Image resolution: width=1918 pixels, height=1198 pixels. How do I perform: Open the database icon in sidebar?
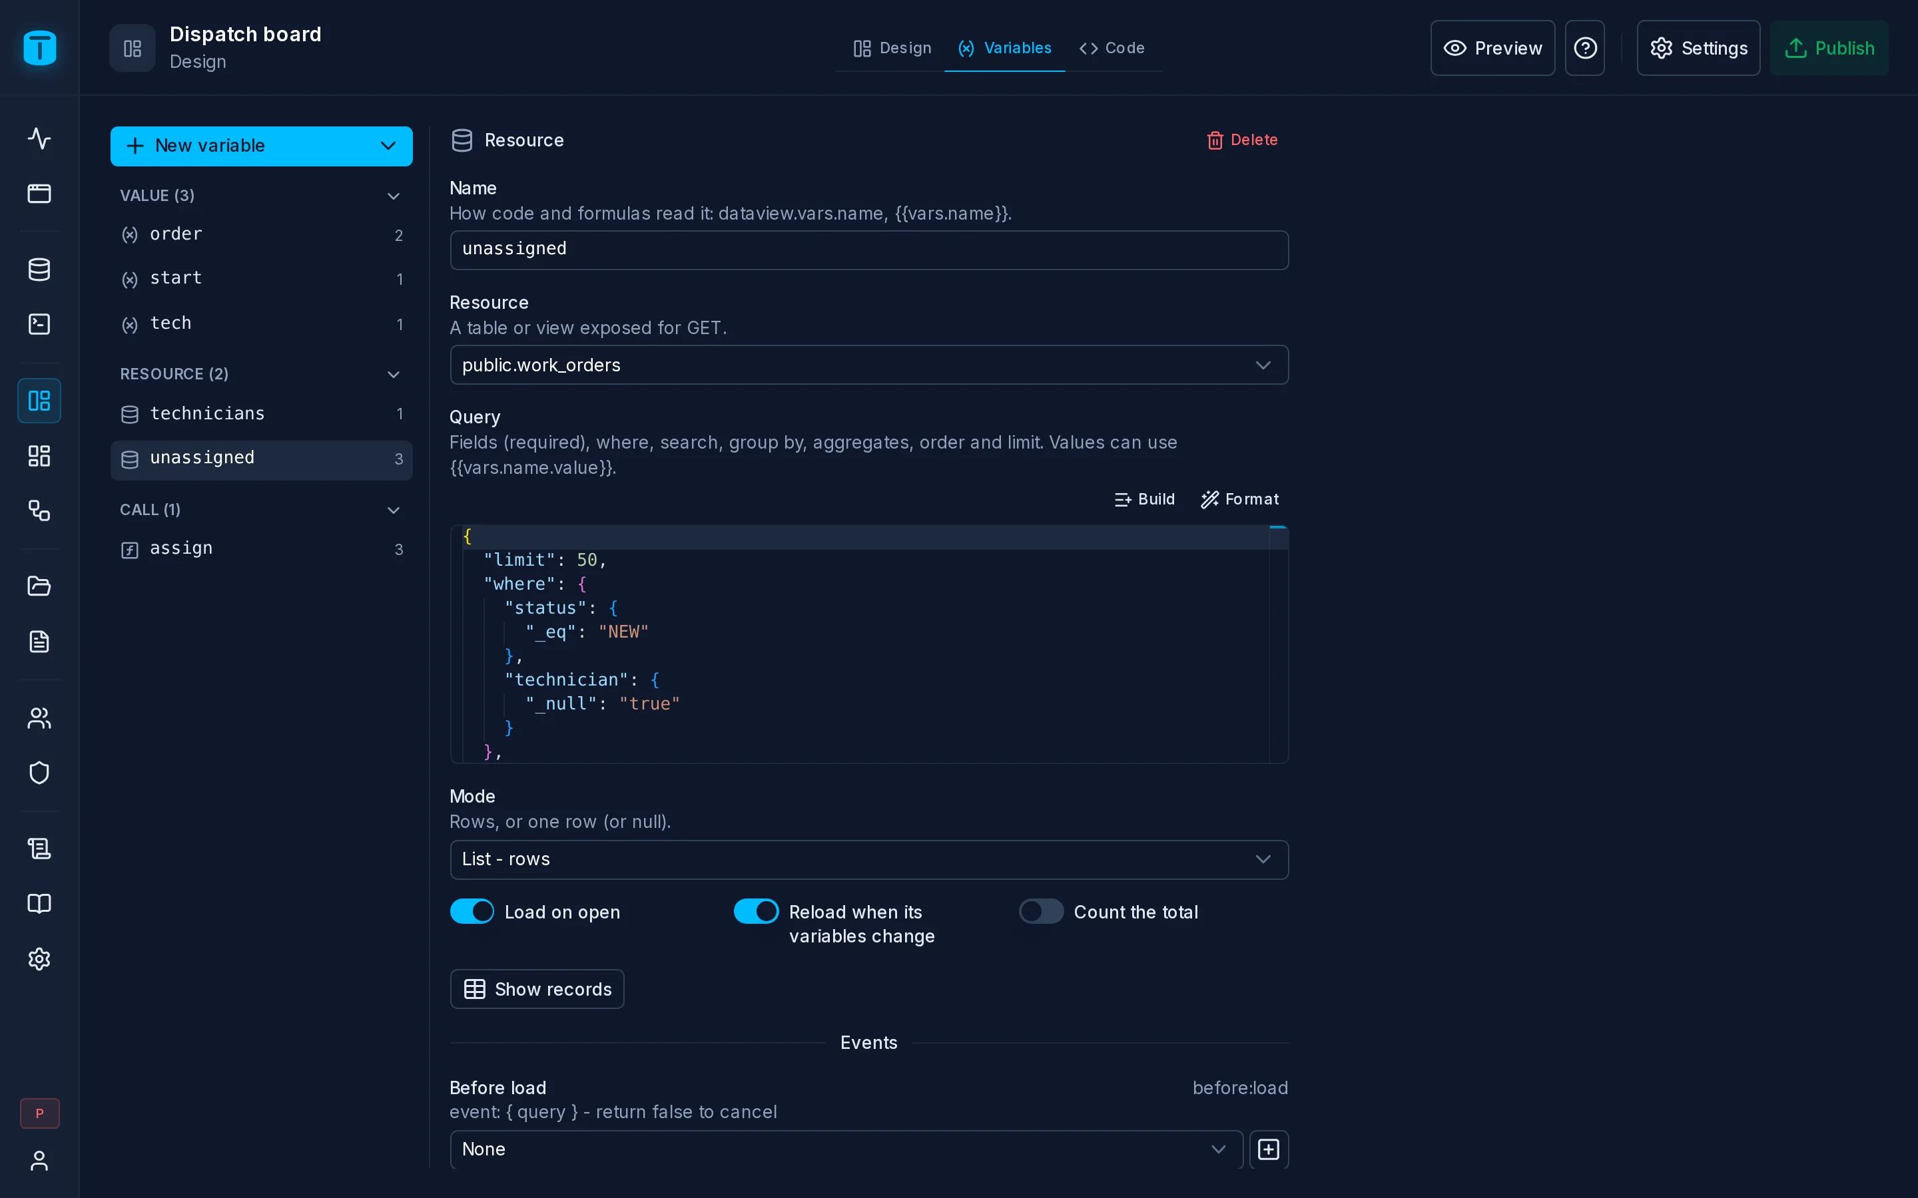coord(39,270)
